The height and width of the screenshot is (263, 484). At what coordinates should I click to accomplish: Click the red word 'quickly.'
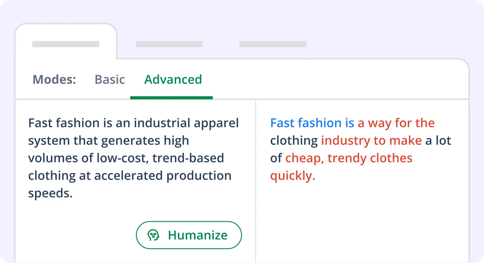click(x=293, y=176)
